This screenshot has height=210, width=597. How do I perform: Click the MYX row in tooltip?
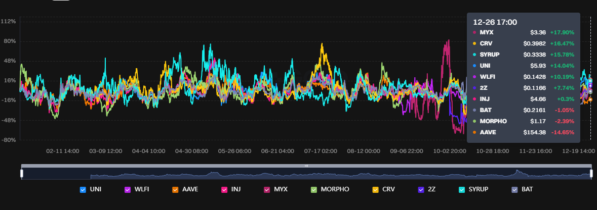(524, 32)
